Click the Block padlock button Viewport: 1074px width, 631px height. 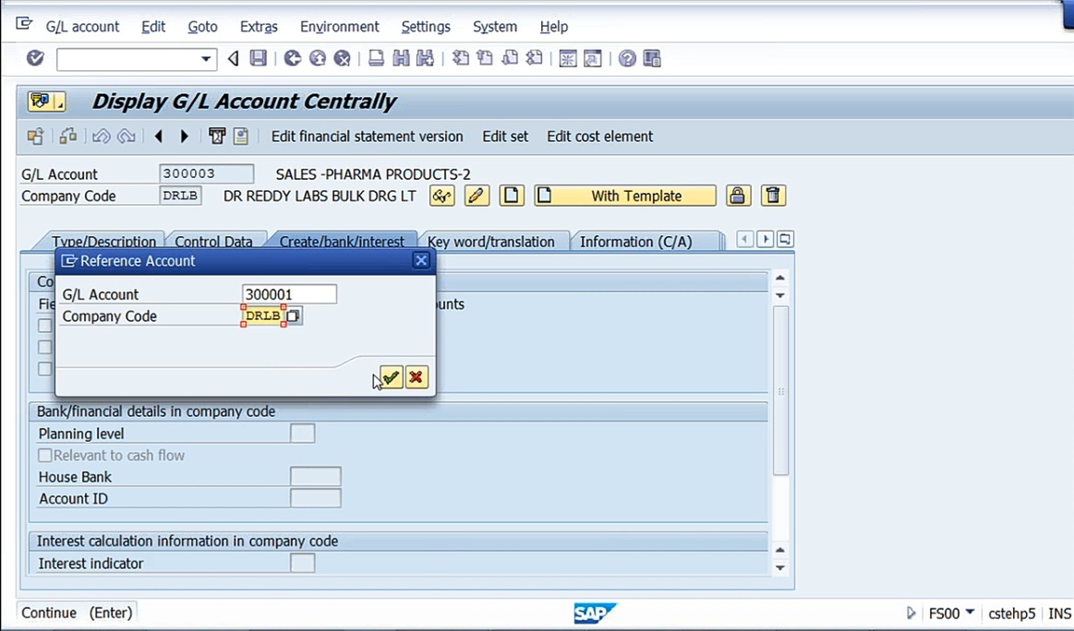(738, 196)
